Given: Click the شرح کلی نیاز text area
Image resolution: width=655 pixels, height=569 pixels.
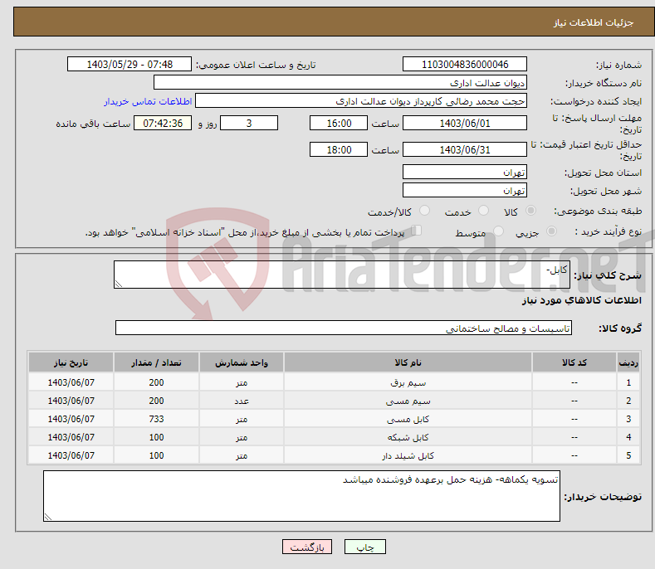Looking at the screenshot, I should (342, 275).
